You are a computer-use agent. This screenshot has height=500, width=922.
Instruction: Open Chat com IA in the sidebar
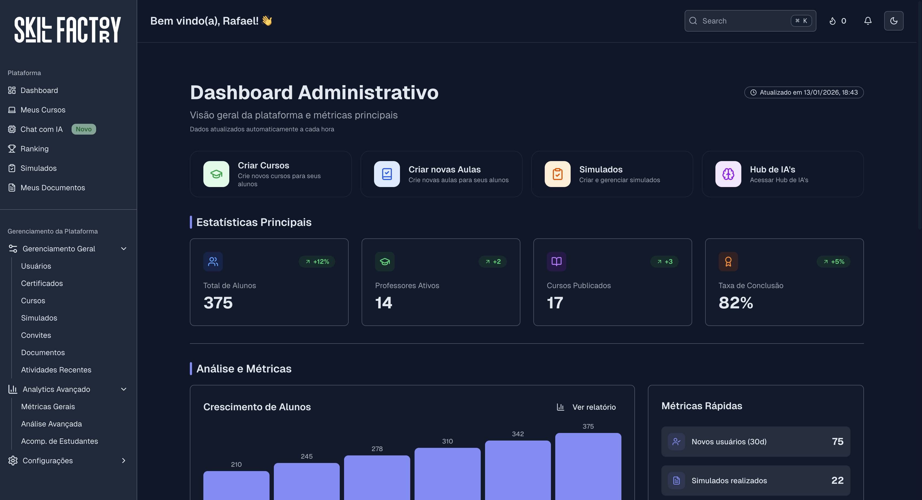tap(42, 129)
